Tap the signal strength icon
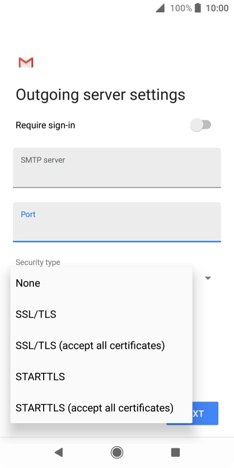Viewport: 234px width, 468px height. (160, 8)
